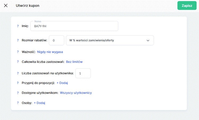The image size is (199, 120).
Task: Select the Wszyscy użytkownicy link
Action: pos(76,93)
